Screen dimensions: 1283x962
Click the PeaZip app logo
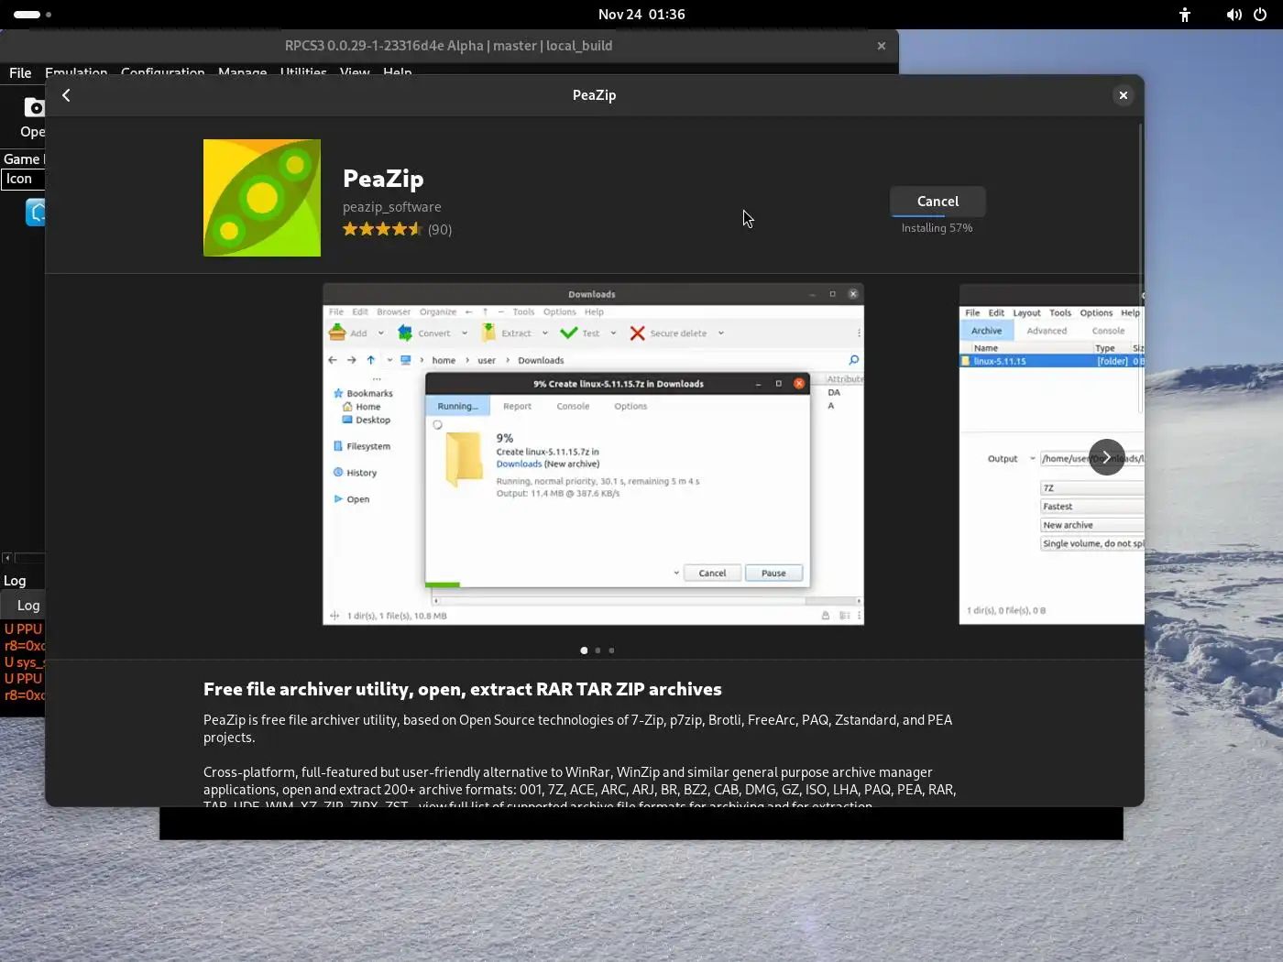click(262, 198)
